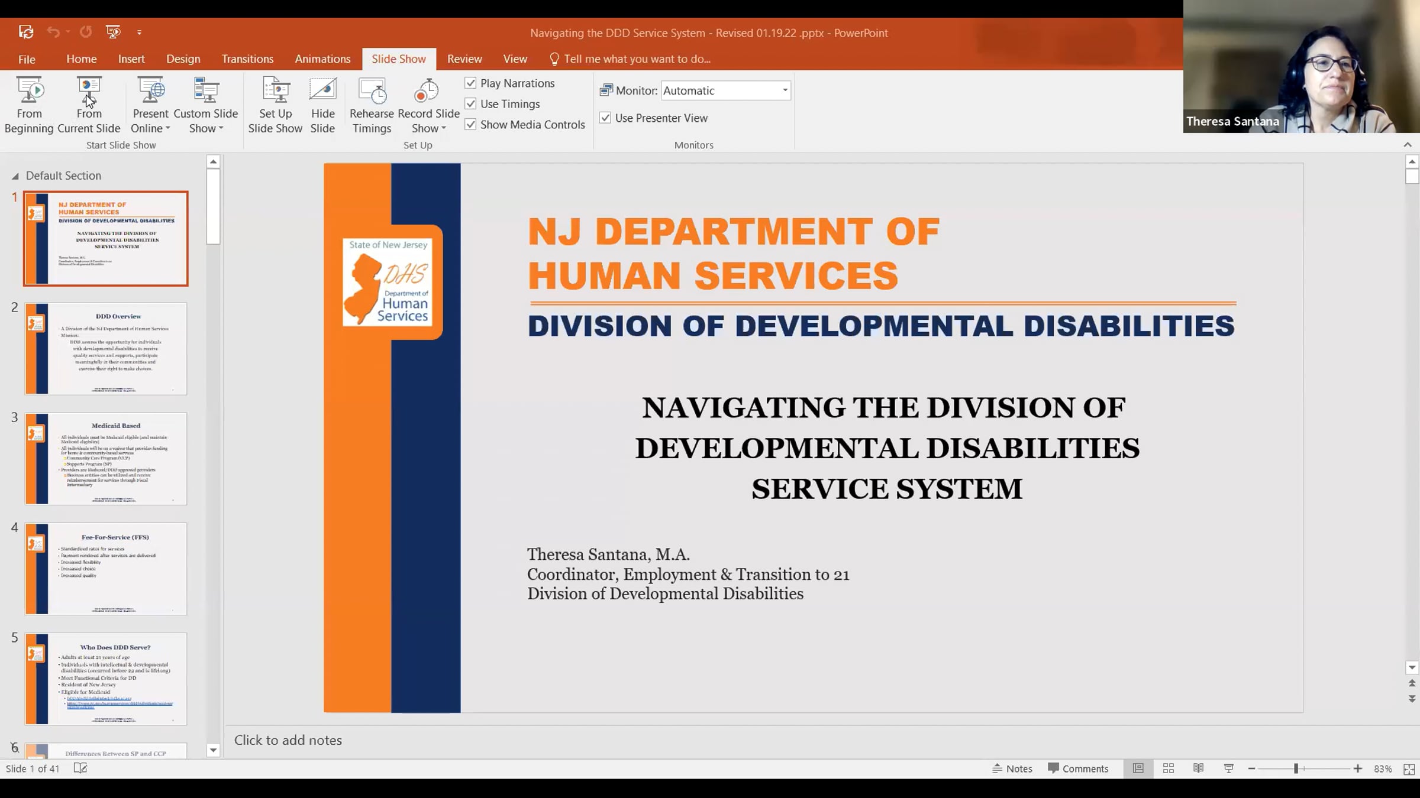This screenshot has height=798, width=1420.
Task: Click the zoom in plus button
Action: coord(1358,768)
